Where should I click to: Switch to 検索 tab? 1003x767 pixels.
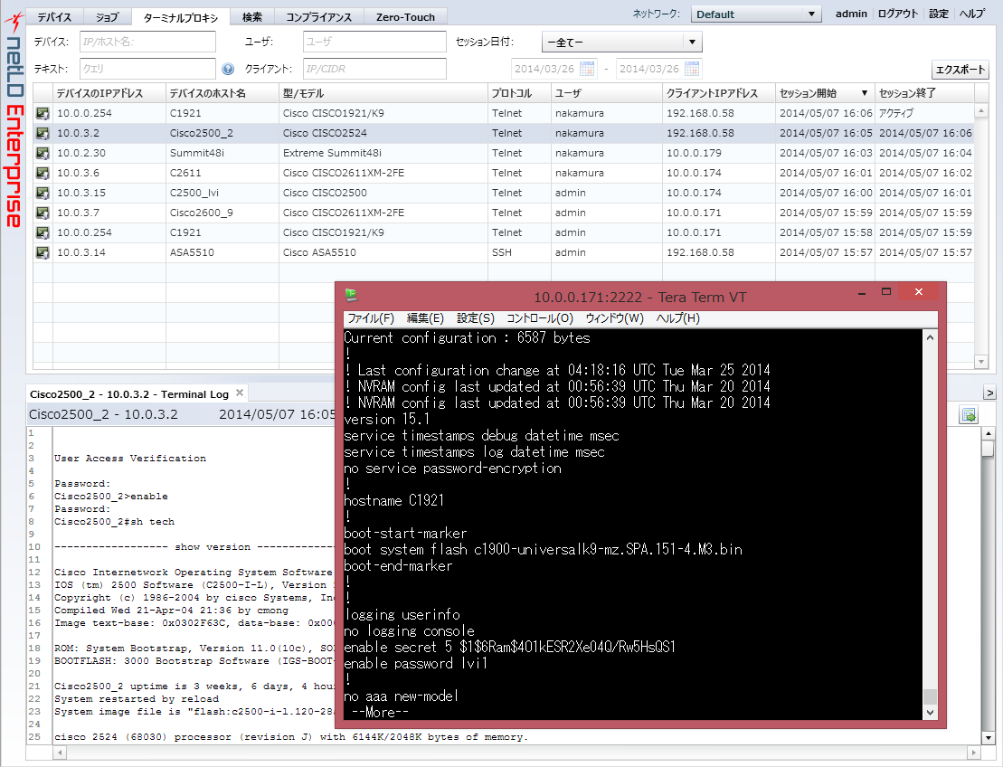tap(252, 17)
